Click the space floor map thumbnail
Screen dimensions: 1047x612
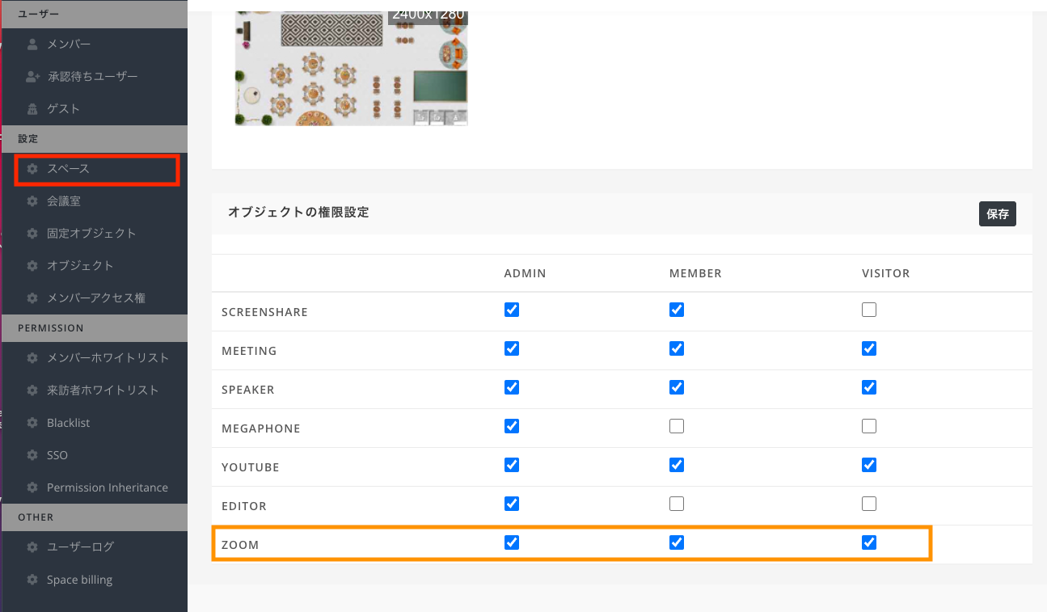[351, 68]
